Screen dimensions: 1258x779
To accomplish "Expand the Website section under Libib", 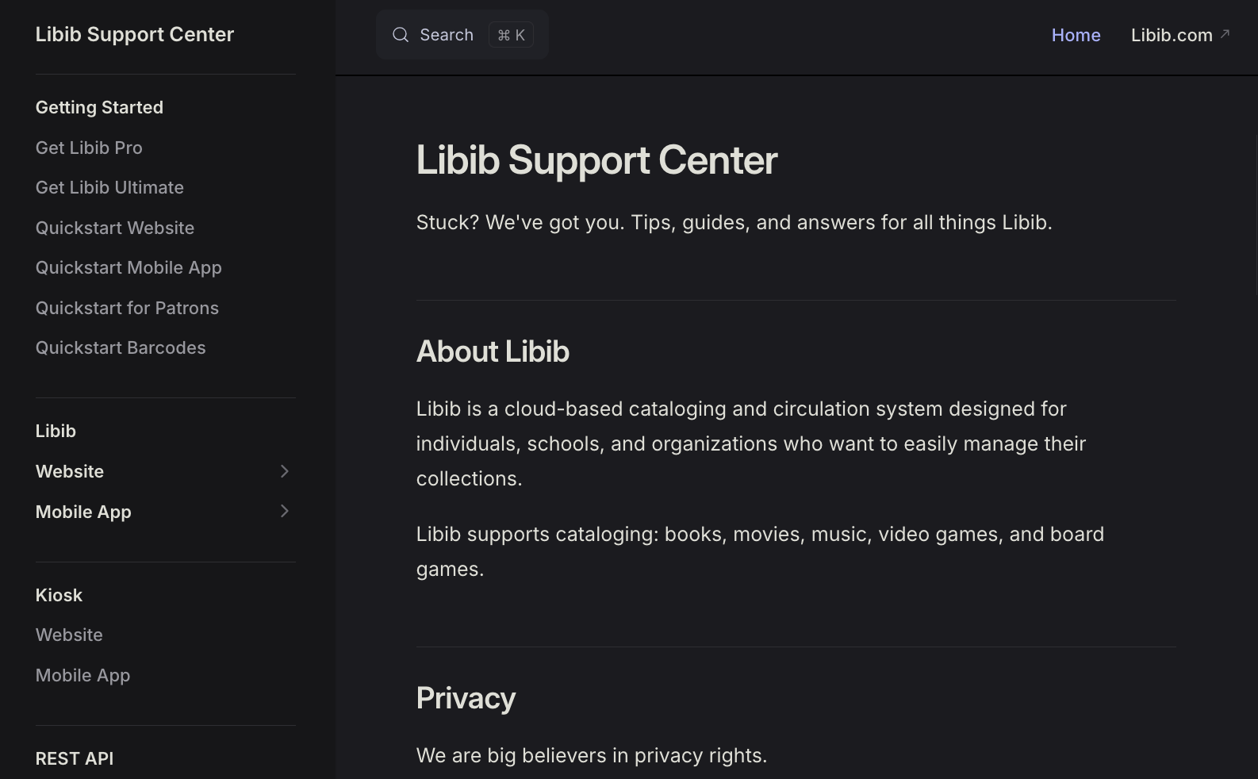I will (x=70, y=471).
